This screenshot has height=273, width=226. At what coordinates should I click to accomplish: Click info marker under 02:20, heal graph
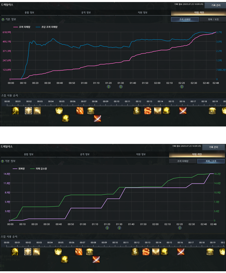tap(180, 228)
